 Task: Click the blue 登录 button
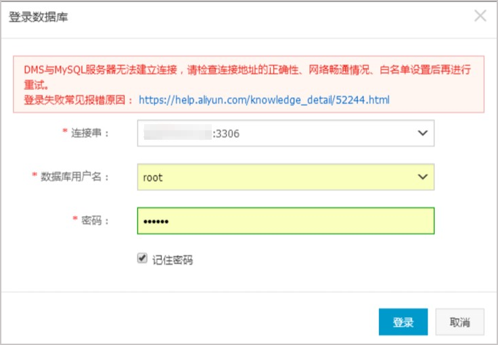coord(403,322)
